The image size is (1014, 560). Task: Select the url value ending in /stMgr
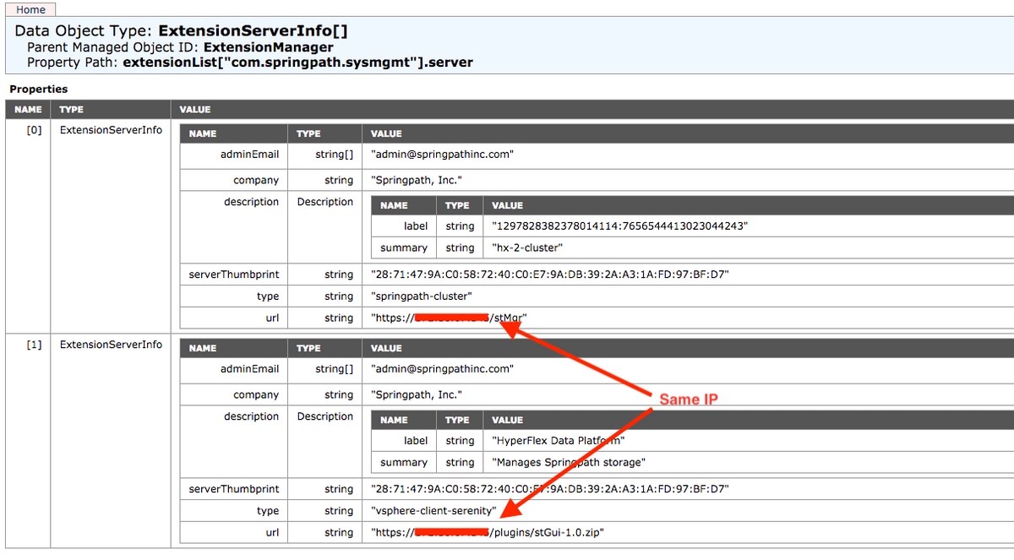450,318
